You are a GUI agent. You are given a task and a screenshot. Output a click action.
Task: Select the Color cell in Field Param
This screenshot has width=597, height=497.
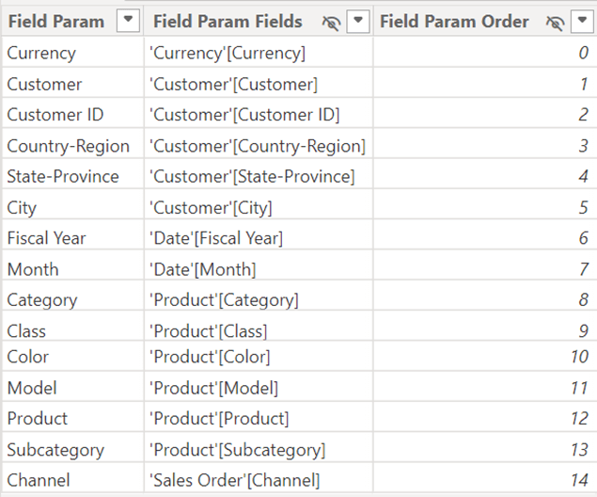(x=28, y=357)
